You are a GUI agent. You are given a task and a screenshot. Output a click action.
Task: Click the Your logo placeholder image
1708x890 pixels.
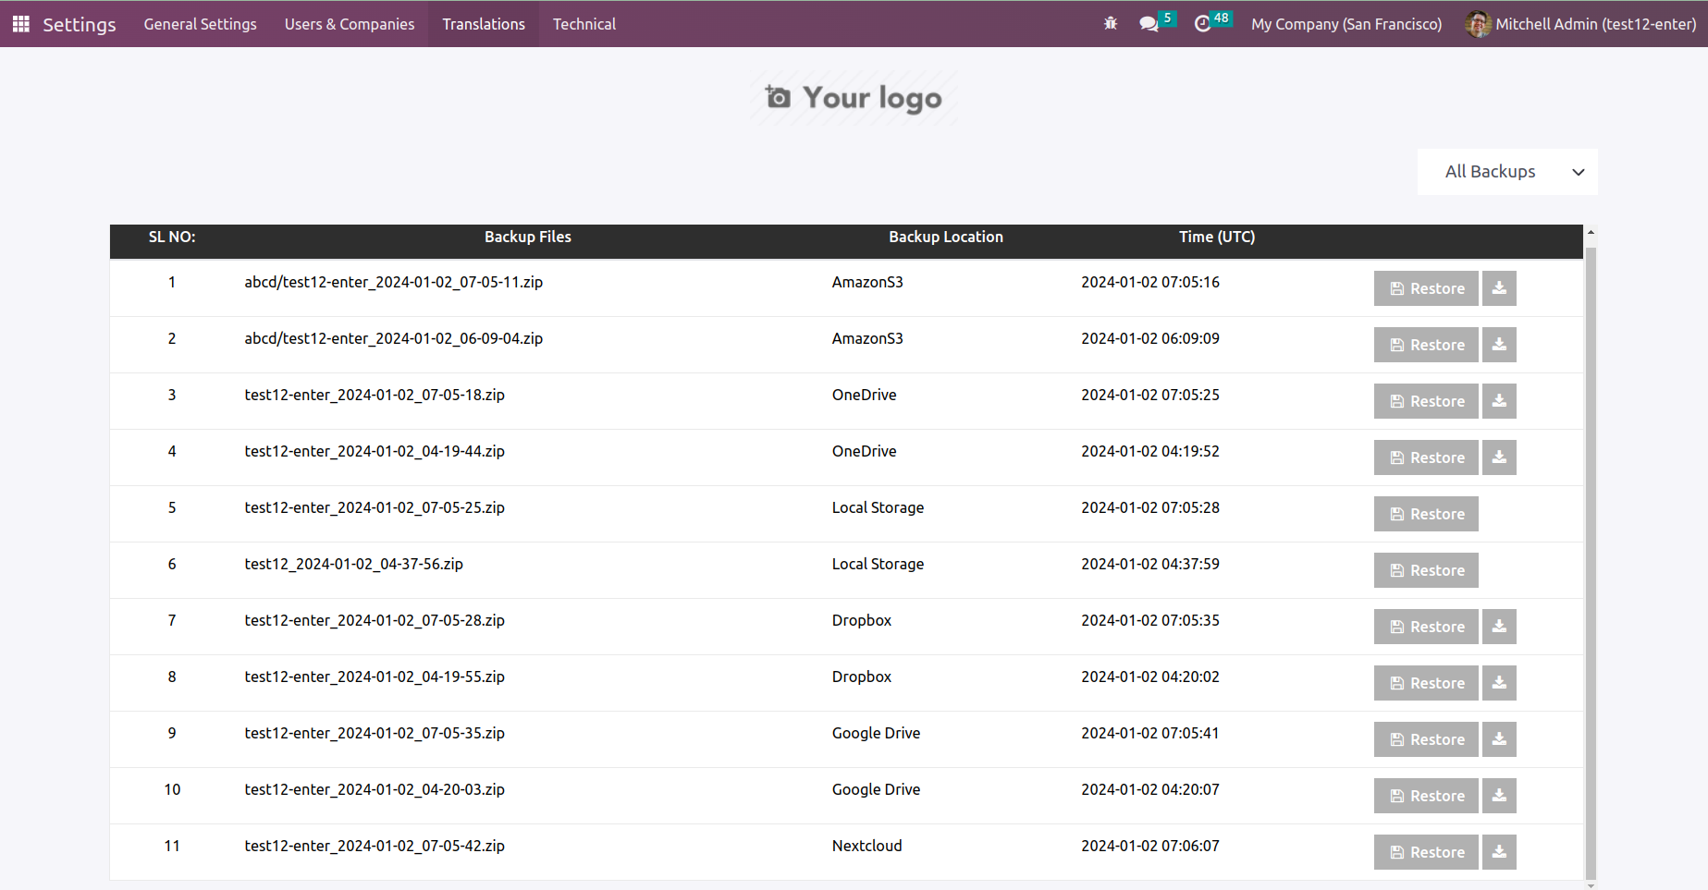click(854, 98)
